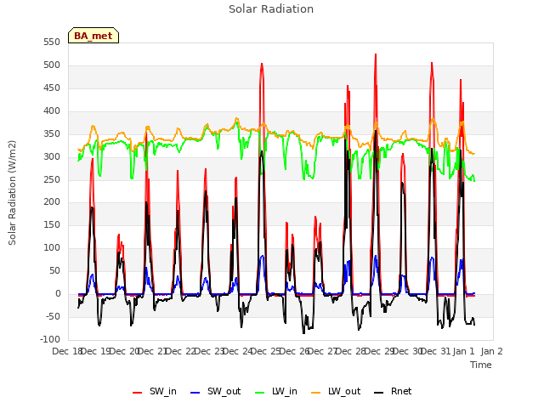
Task: Click the orange LW_out legend swatch
Action: click(x=315, y=393)
